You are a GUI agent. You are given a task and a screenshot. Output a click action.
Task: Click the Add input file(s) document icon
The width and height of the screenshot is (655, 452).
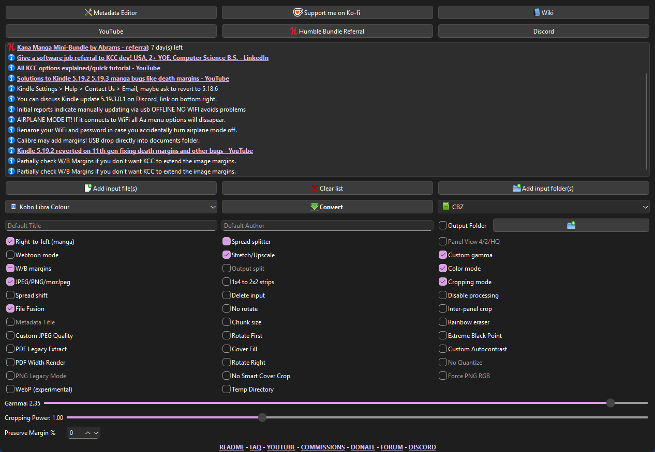[x=88, y=188]
